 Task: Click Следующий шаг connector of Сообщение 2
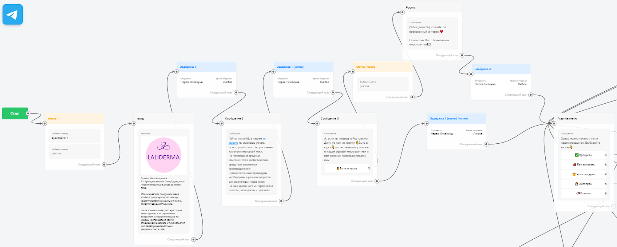[x=281, y=201]
